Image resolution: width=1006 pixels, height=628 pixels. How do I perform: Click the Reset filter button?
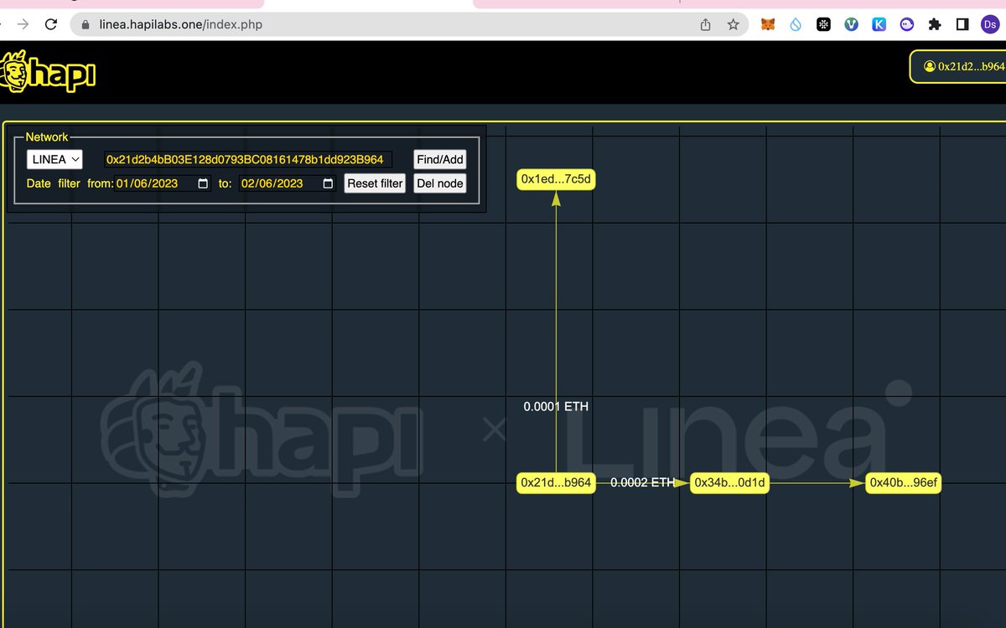click(375, 183)
